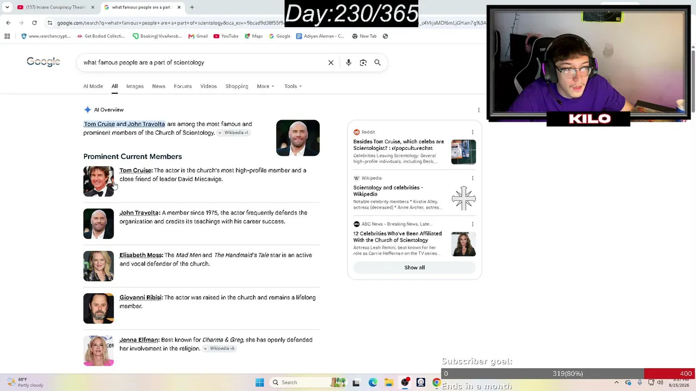
Task: Open File Explorer from the taskbar
Action: point(389,382)
